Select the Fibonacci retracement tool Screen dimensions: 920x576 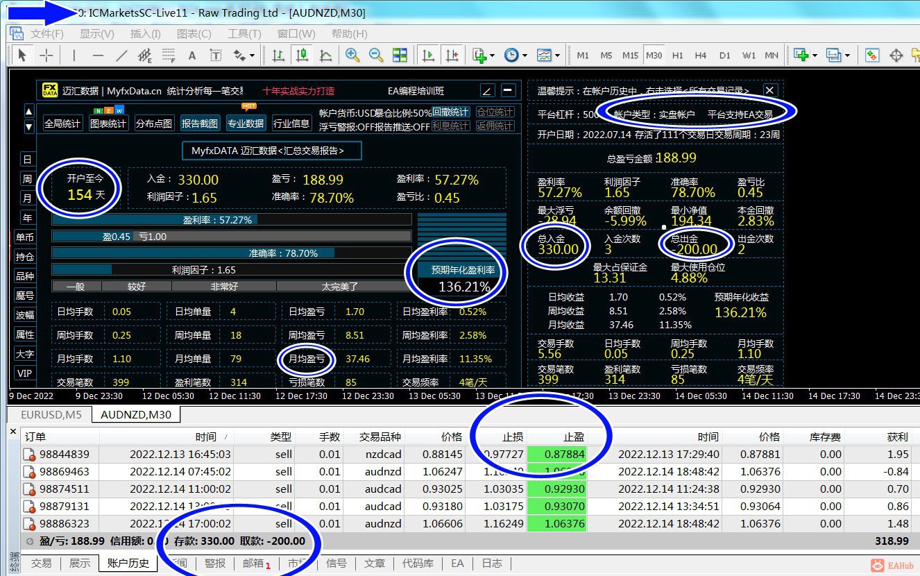coord(169,56)
